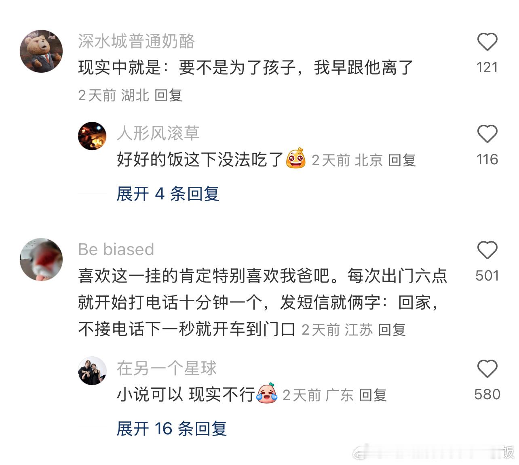Open the username 人形风滚草
This screenshot has height=465, width=519.
coord(158,133)
